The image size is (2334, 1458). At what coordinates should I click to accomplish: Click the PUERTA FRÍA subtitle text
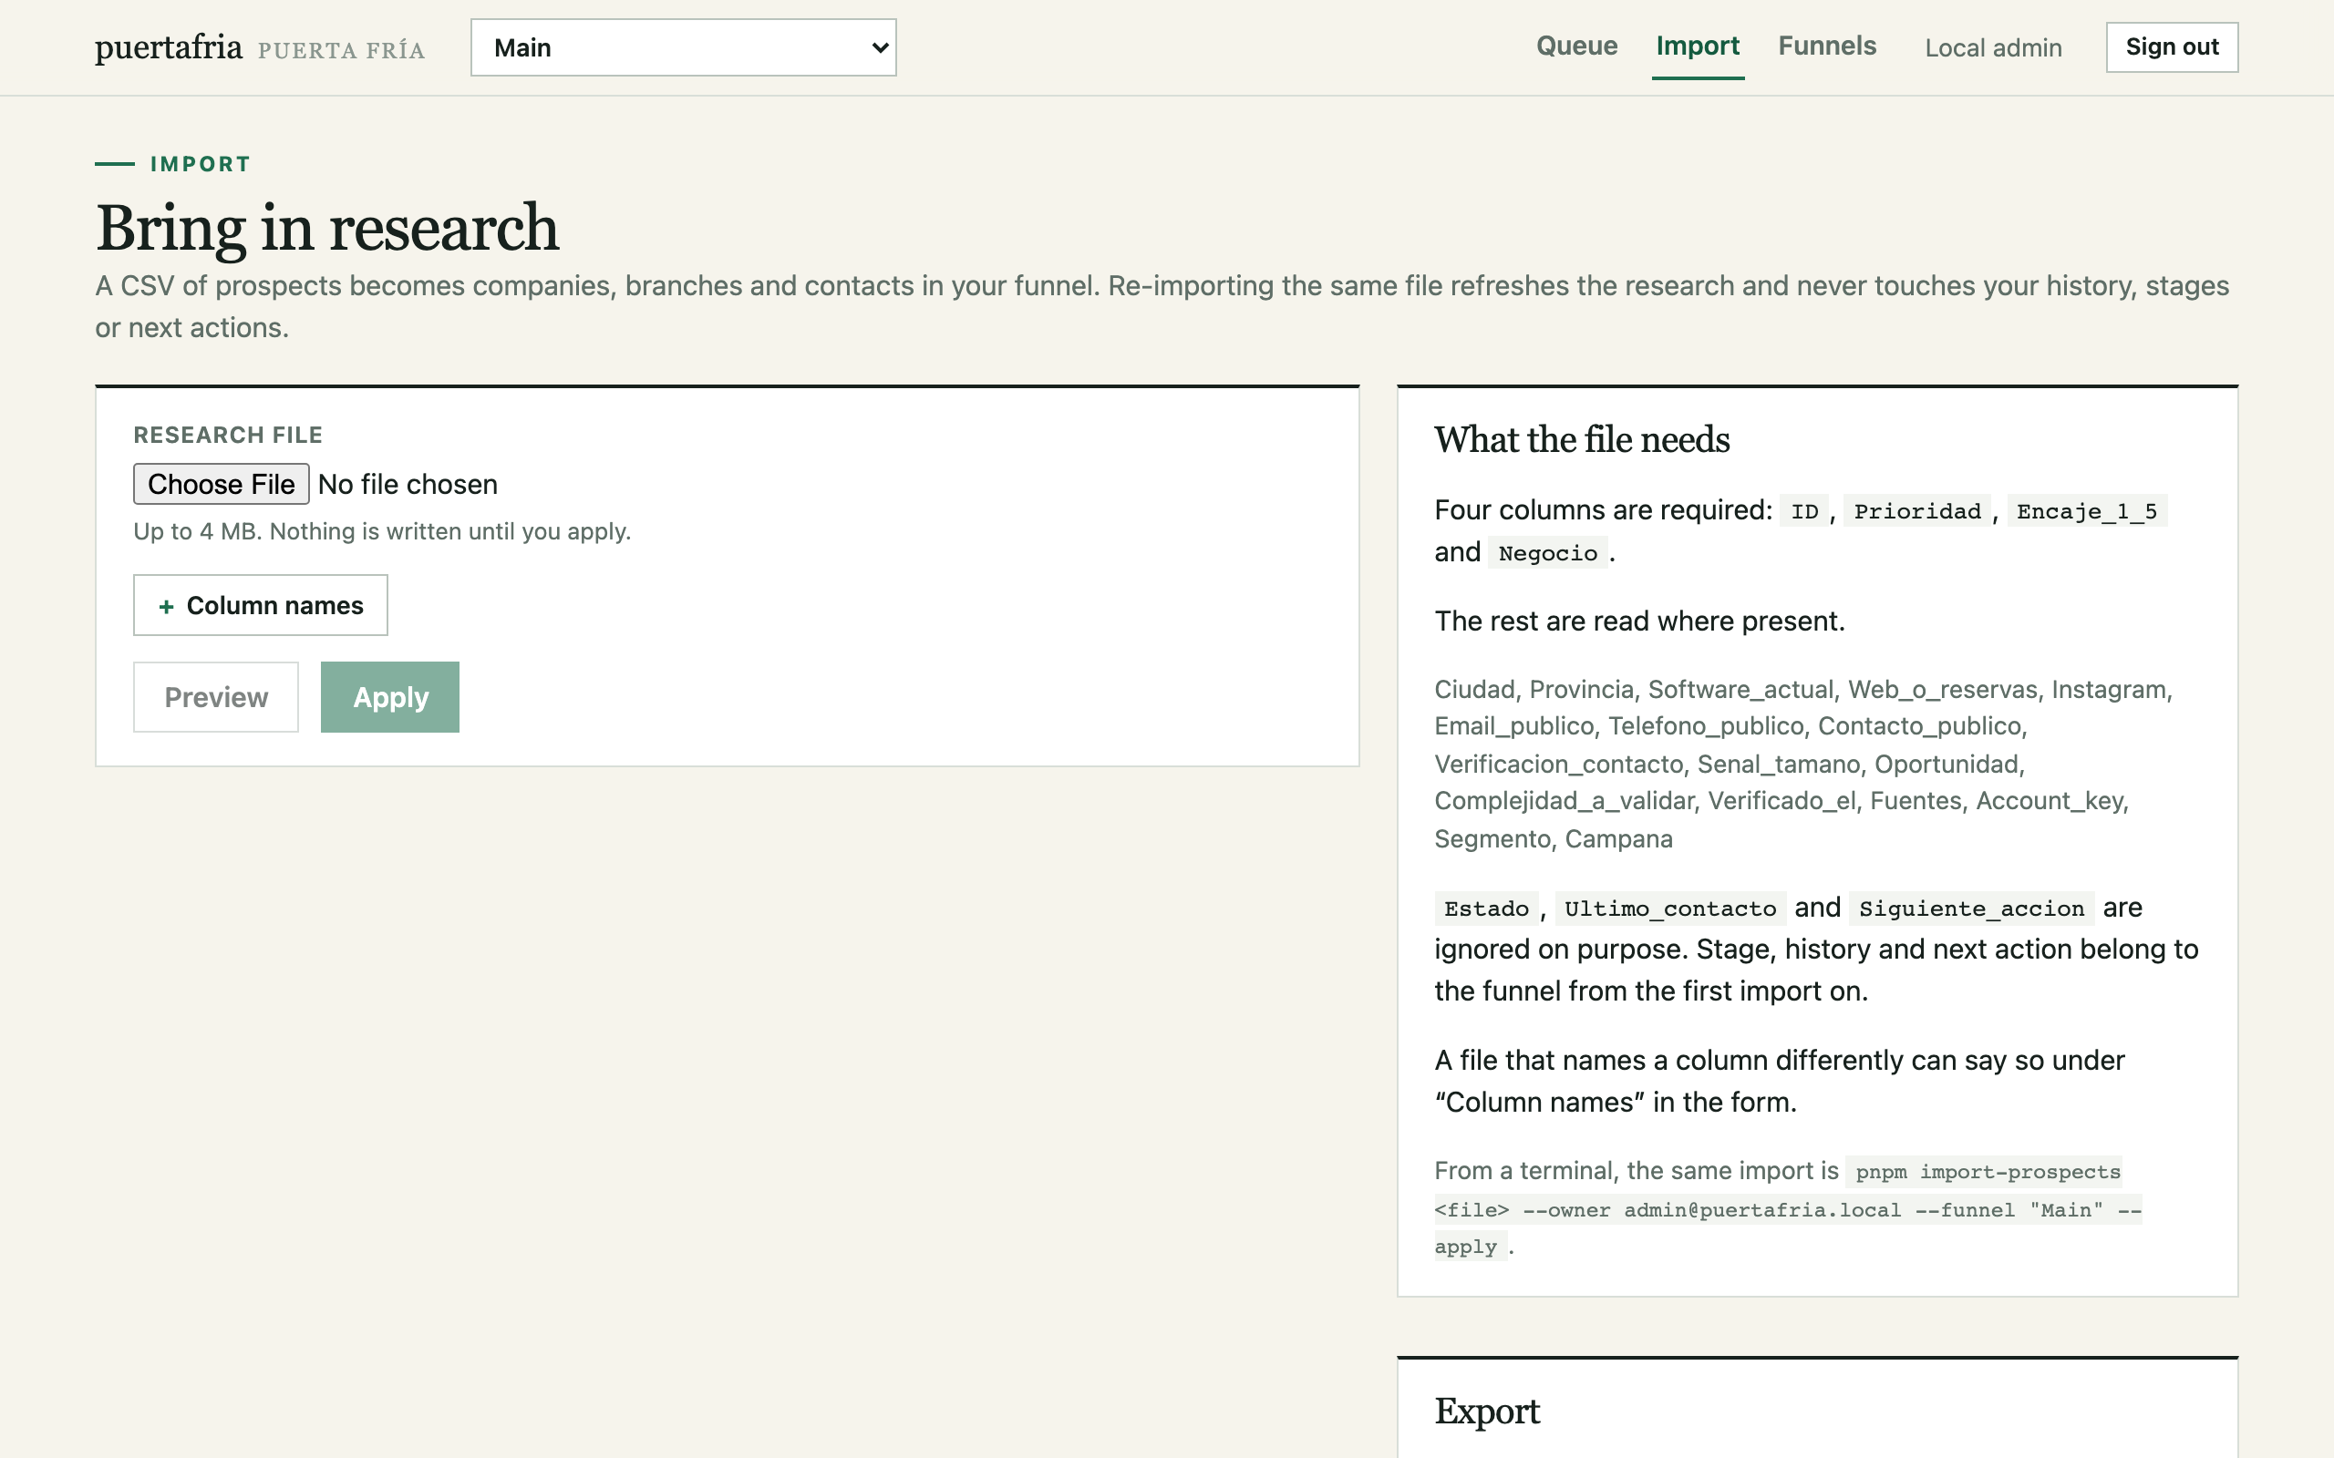(341, 50)
